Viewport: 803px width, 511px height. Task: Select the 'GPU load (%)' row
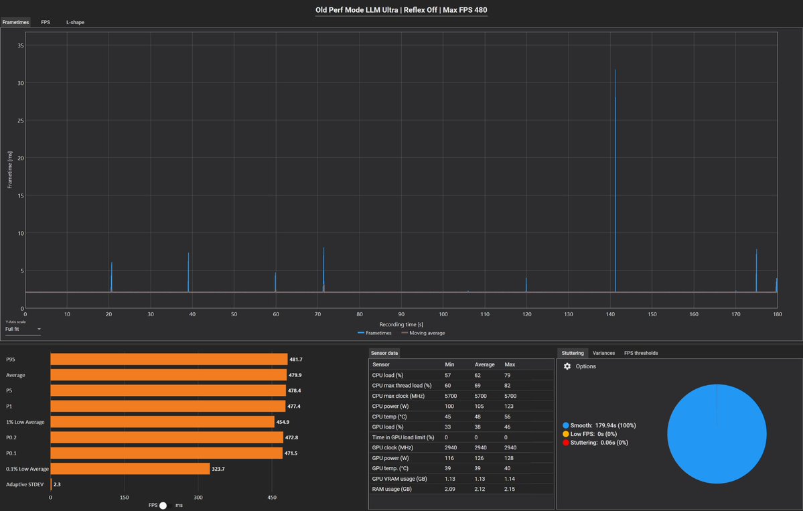pyautogui.click(x=461, y=427)
